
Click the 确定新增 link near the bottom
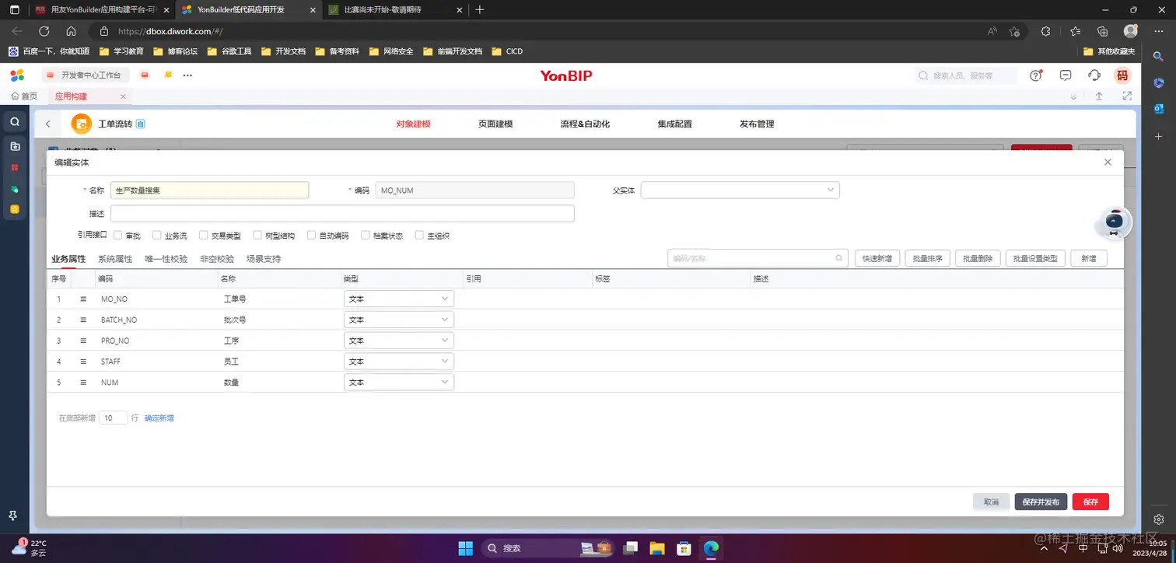tap(158, 418)
